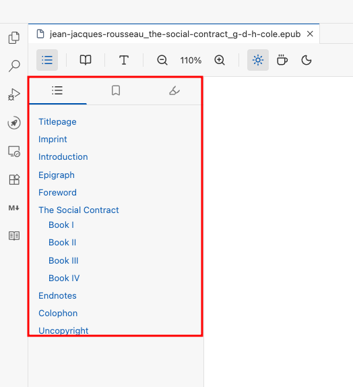353x387 pixels.
Task: Open the Foreword section
Action: pyautogui.click(x=57, y=193)
